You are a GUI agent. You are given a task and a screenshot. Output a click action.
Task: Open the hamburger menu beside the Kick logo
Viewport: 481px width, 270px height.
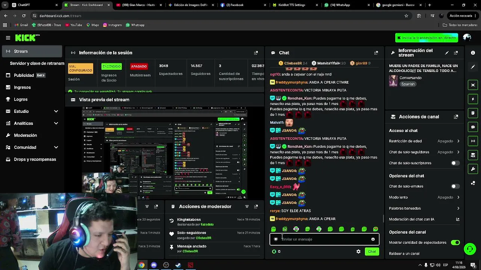[8, 38]
